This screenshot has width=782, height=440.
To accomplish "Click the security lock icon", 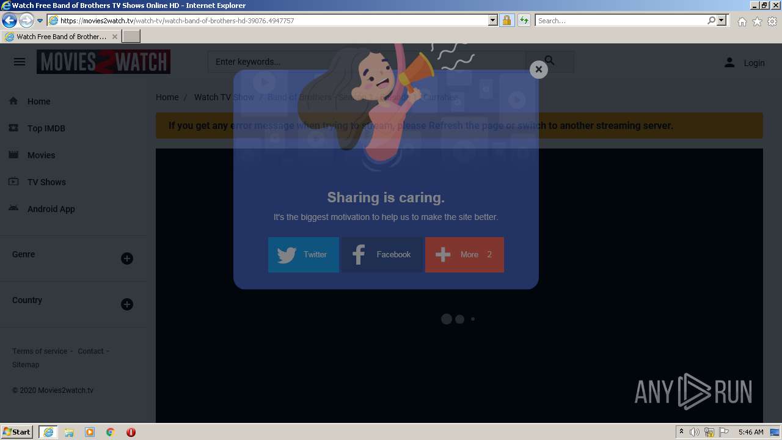I will [506, 20].
